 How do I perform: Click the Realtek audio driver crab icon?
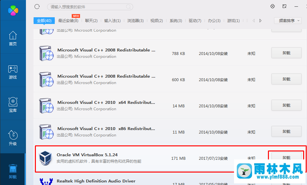(46, 181)
